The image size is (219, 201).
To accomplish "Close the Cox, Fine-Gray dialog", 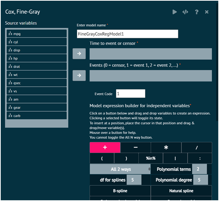I will click(207, 12).
